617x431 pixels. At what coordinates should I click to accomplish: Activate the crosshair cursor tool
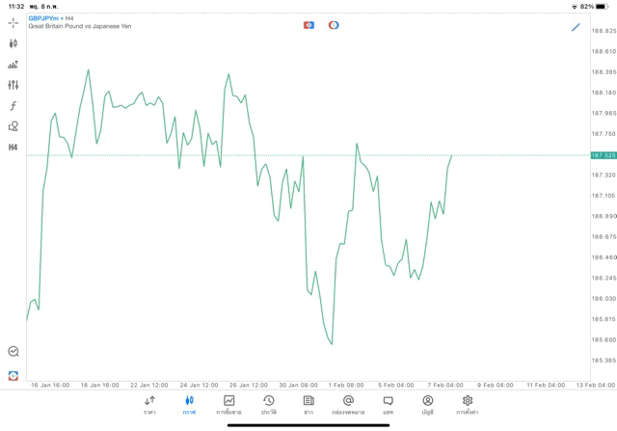point(13,22)
